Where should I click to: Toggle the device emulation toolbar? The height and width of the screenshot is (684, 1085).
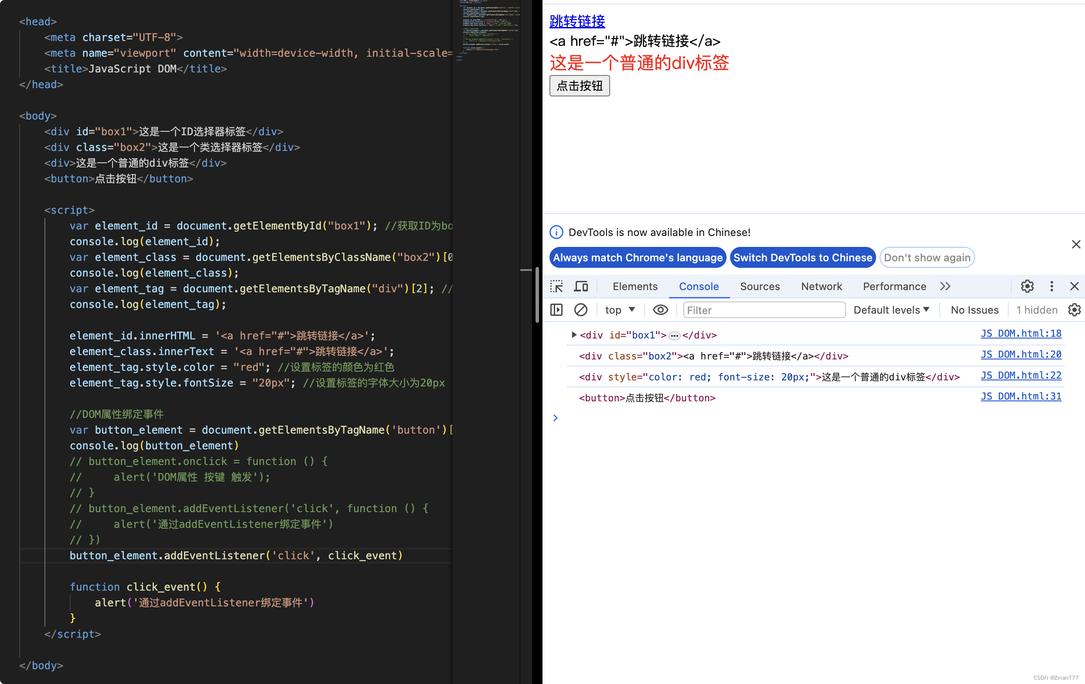[x=581, y=286]
